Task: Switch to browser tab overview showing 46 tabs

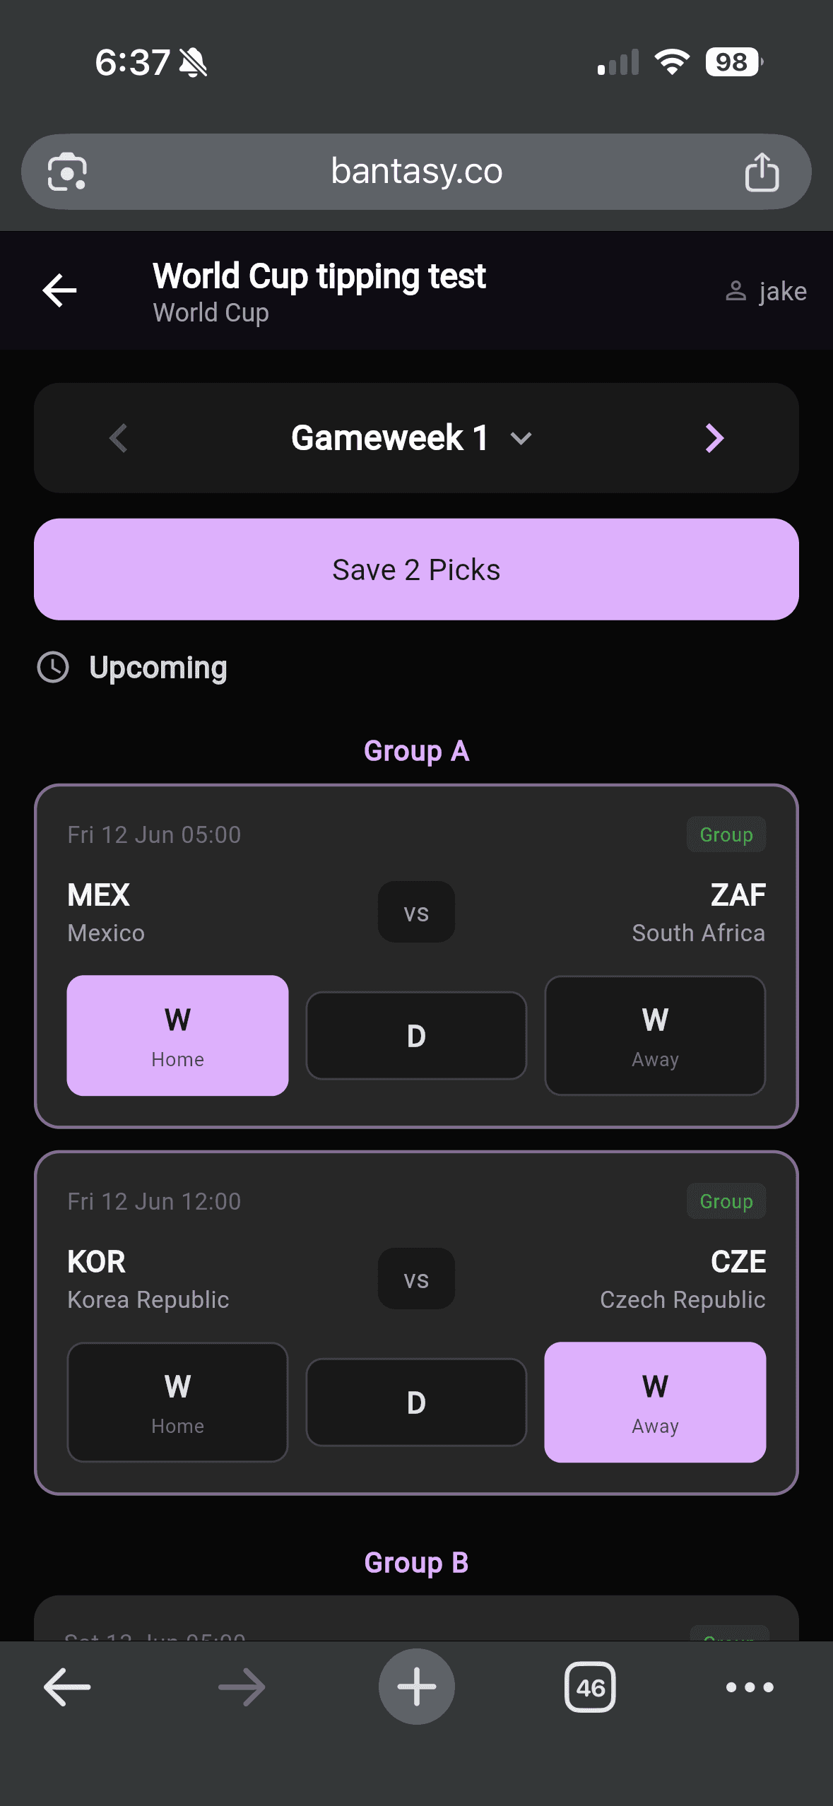Action: point(591,1687)
